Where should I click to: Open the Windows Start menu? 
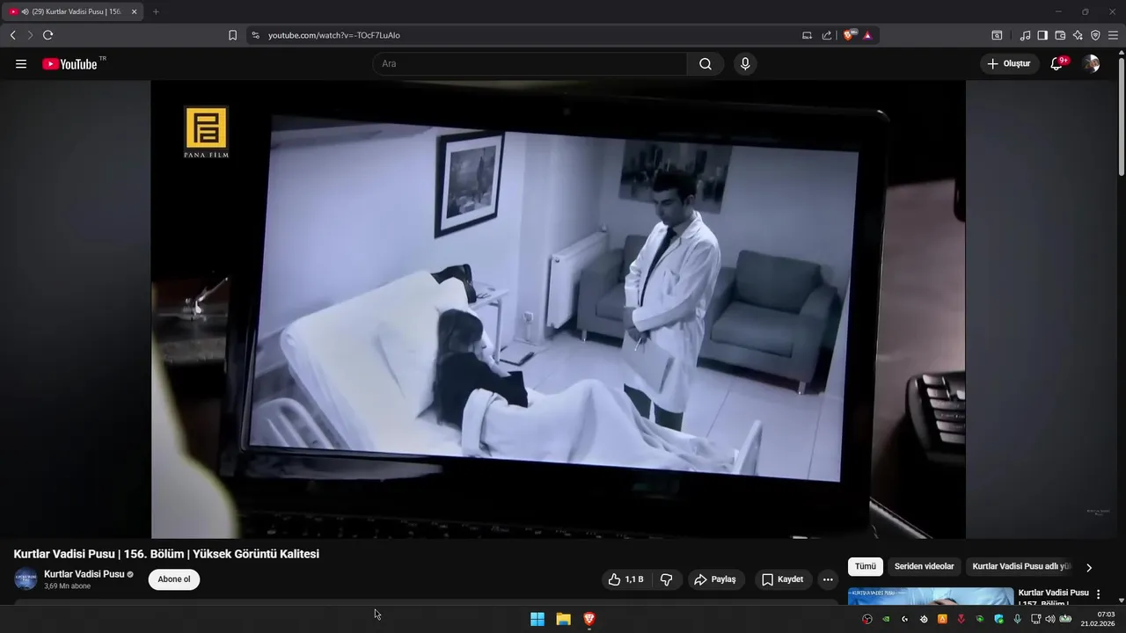click(x=537, y=619)
